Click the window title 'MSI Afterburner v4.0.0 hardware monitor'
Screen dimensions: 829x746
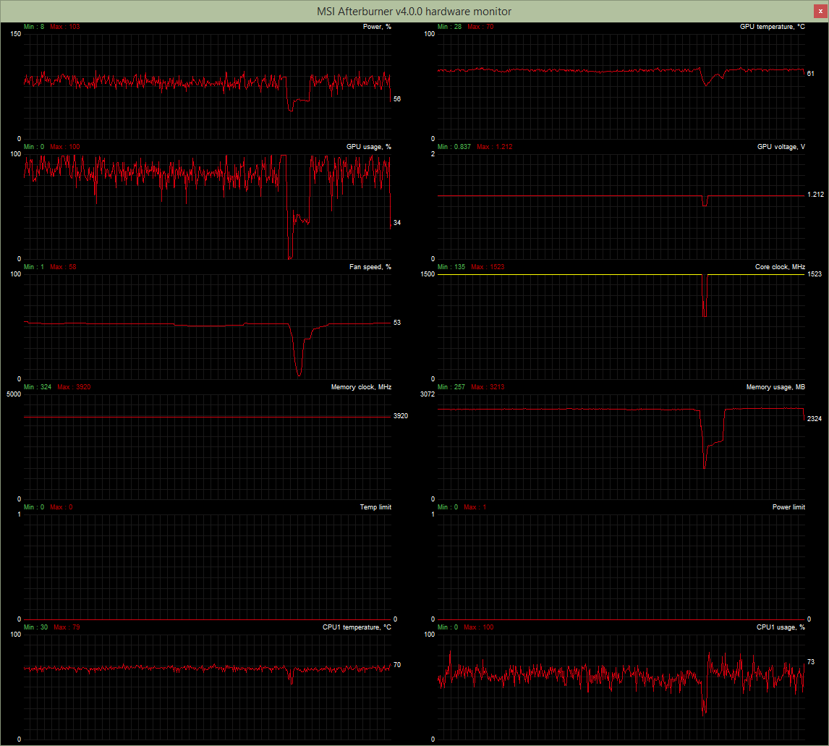coord(414,11)
